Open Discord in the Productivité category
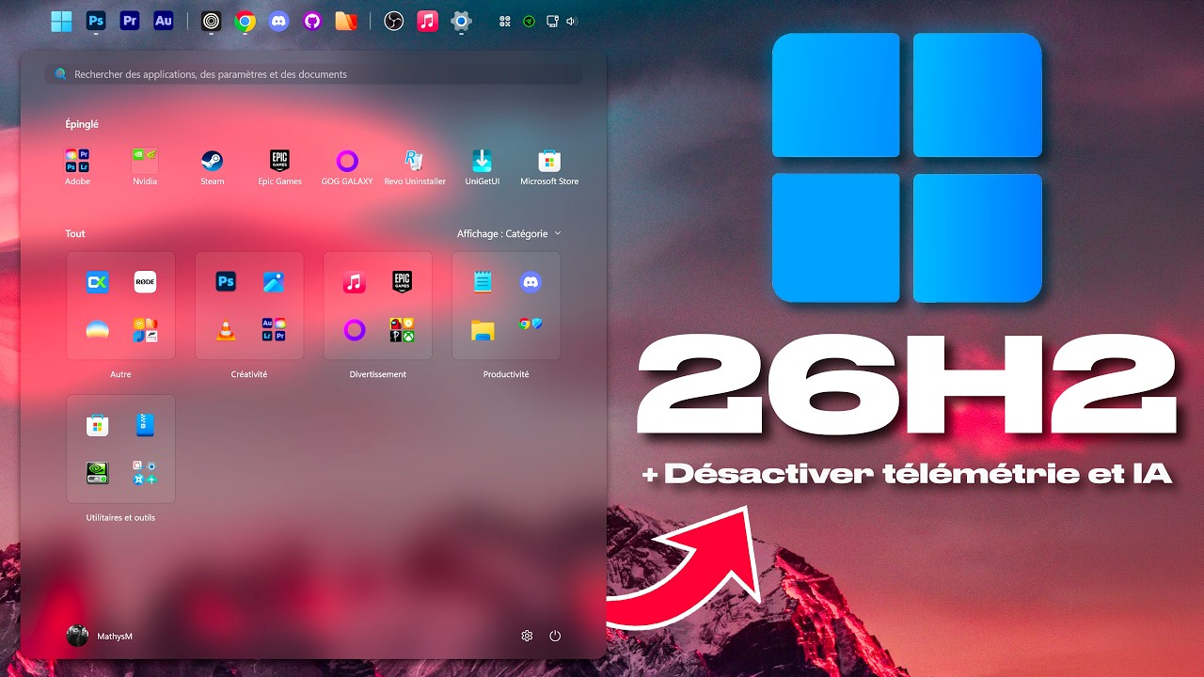 pos(531,281)
